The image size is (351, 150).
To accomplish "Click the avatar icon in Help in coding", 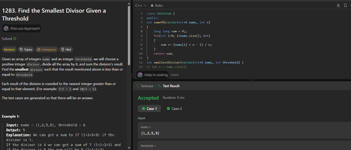I will 140,75.
